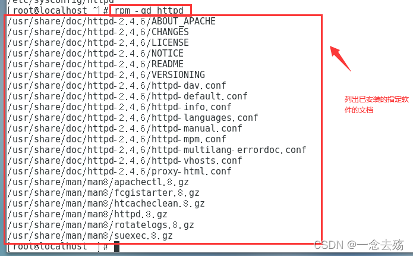Select the httpd.8.gz man page line
The image size is (413, 256).
(87, 214)
